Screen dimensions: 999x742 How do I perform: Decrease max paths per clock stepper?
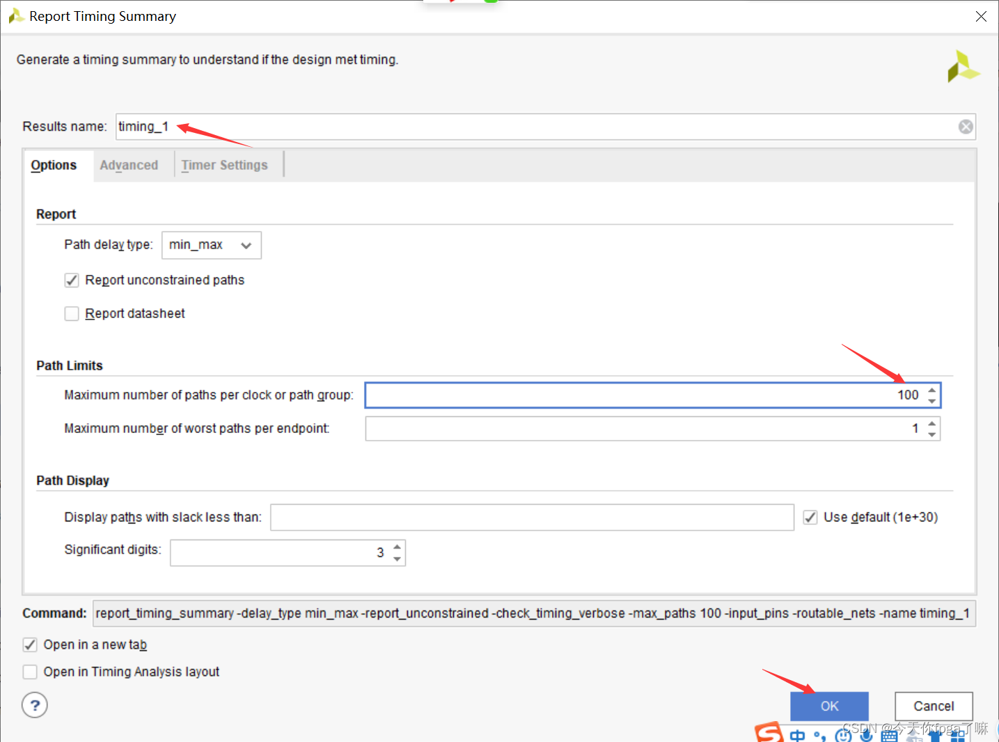(x=932, y=401)
